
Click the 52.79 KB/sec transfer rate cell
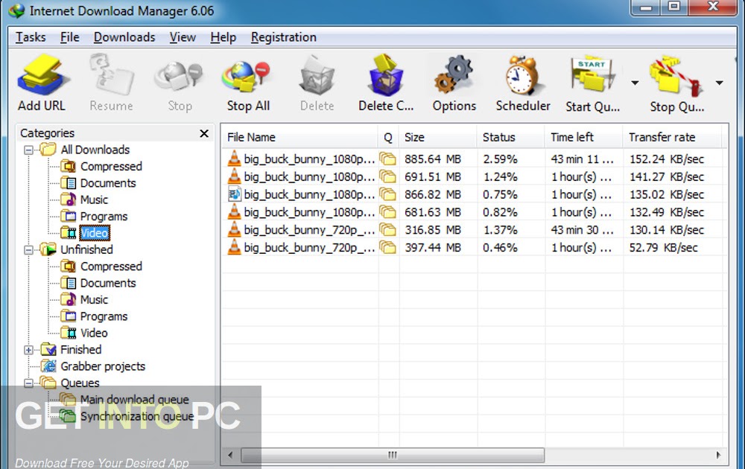(x=663, y=247)
